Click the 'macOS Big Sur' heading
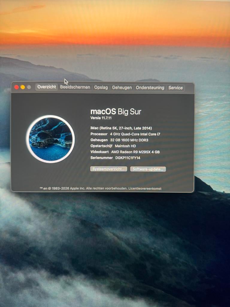The height and width of the screenshot is (307, 230). pos(116,112)
